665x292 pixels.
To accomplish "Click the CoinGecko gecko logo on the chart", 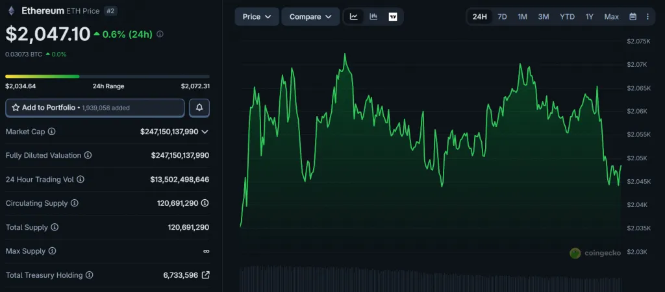I will click(x=575, y=253).
